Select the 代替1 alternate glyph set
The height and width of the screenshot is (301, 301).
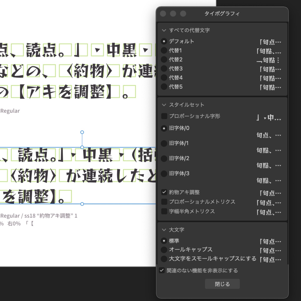pyautogui.click(x=164, y=51)
